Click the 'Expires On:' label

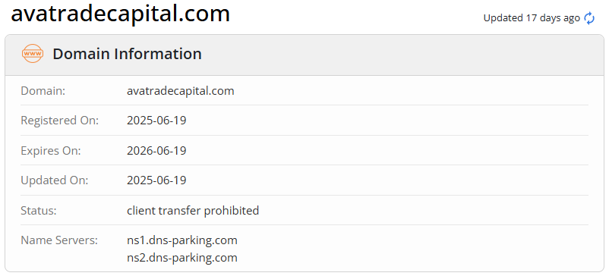point(50,150)
